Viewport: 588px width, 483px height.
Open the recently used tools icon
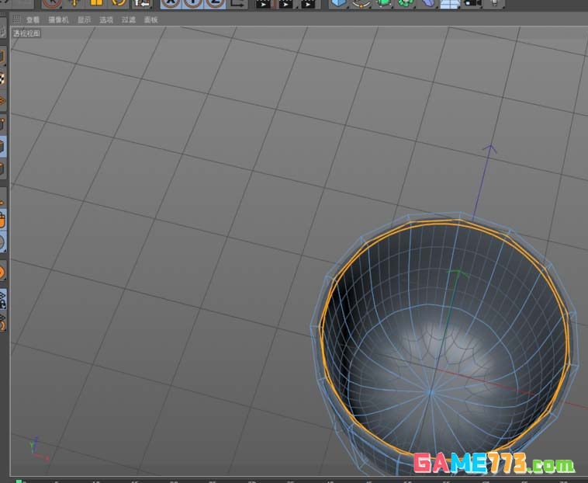click(x=142, y=3)
